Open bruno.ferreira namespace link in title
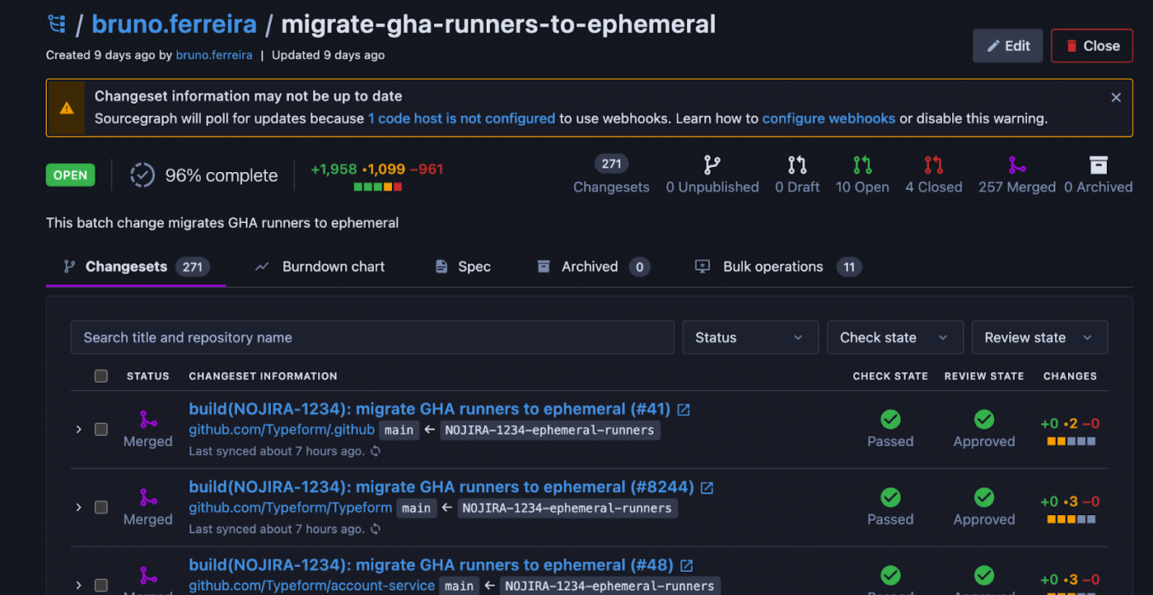Viewport: 1153px width, 595px height. click(174, 25)
